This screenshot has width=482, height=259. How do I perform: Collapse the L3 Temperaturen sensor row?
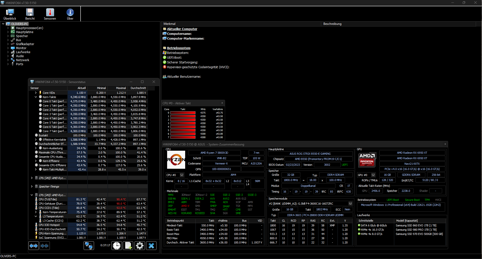coord(36,216)
